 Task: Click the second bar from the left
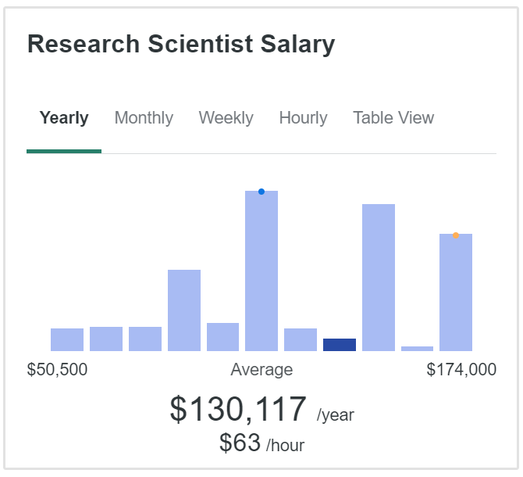106,339
